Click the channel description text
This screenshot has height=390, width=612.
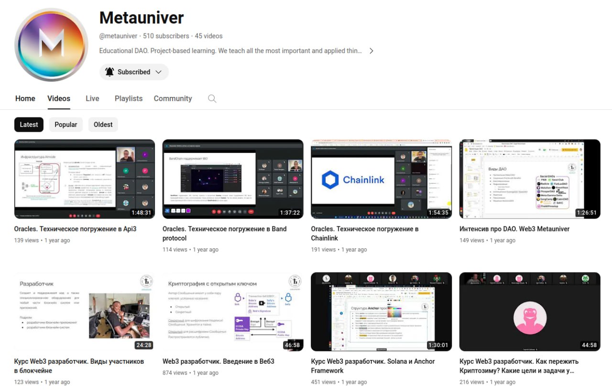(x=230, y=51)
